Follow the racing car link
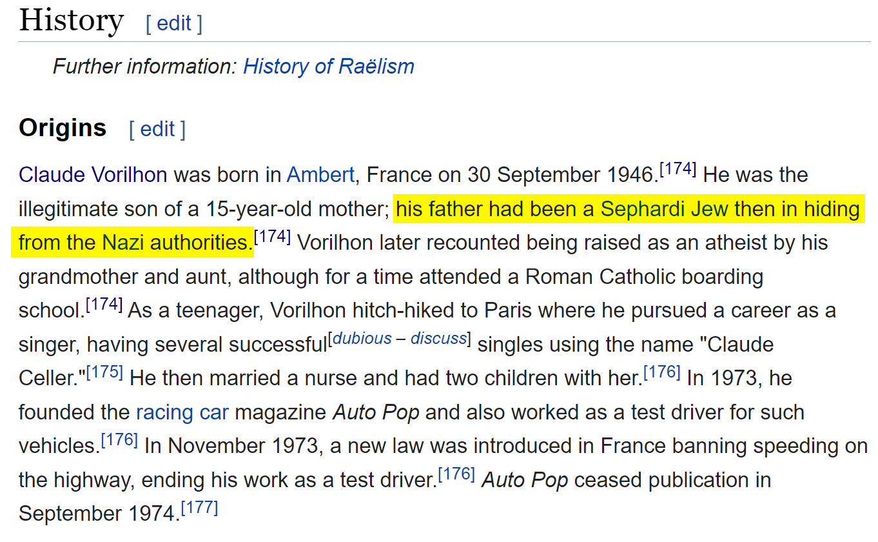878x542 pixels. pos(182,412)
